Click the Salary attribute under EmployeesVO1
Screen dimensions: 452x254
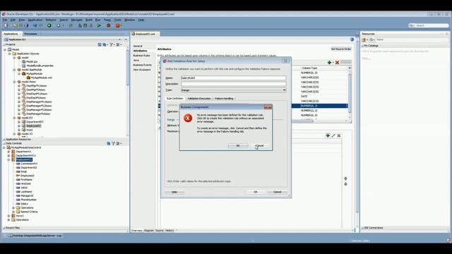click(x=24, y=204)
